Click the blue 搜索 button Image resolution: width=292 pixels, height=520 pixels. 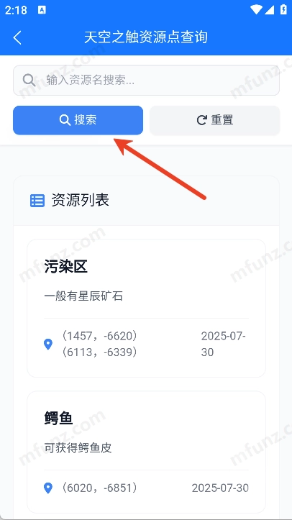(x=78, y=120)
